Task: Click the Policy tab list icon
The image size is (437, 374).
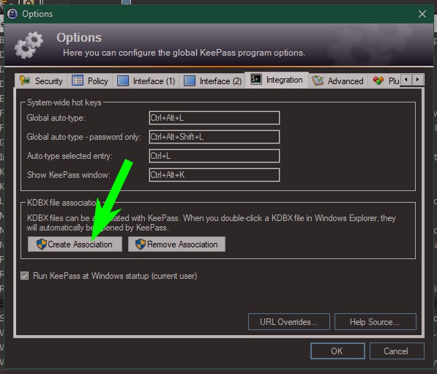Action: [x=78, y=81]
